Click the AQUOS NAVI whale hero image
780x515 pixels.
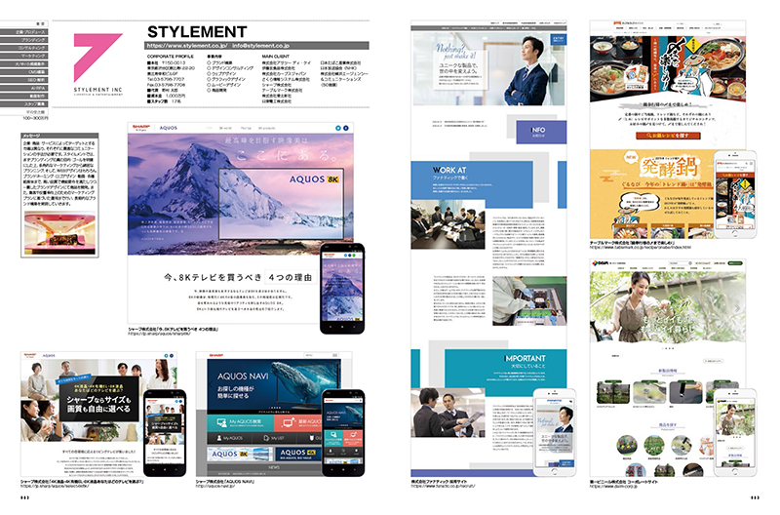tap(274, 384)
